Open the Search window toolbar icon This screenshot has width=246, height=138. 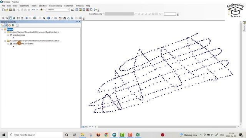84,10
